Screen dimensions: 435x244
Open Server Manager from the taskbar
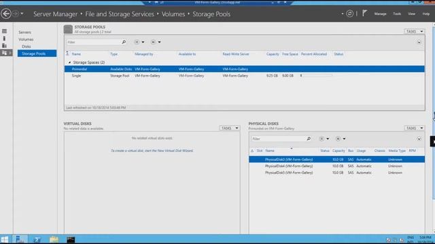20,239
